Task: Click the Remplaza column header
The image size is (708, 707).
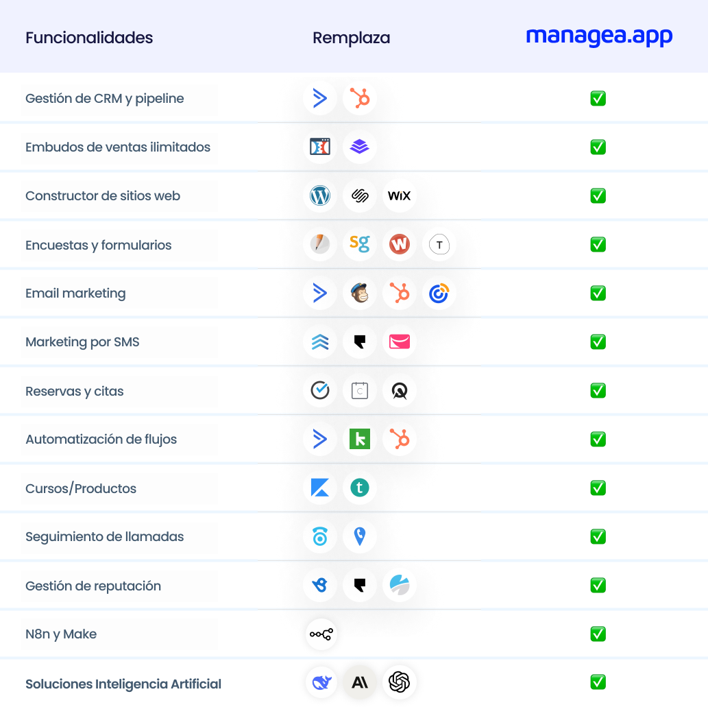Action: (352, 38)
